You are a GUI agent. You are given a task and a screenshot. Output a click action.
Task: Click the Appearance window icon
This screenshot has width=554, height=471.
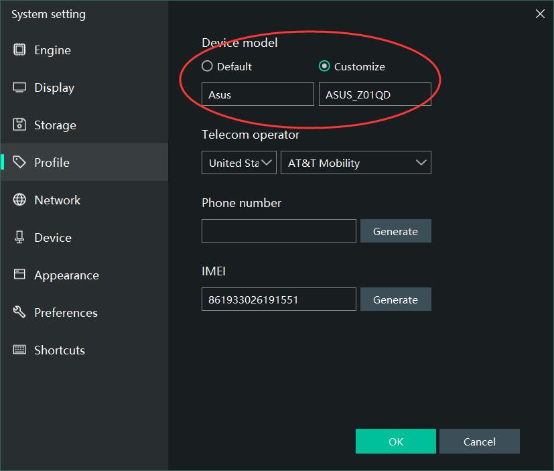[x=20, y=275]
